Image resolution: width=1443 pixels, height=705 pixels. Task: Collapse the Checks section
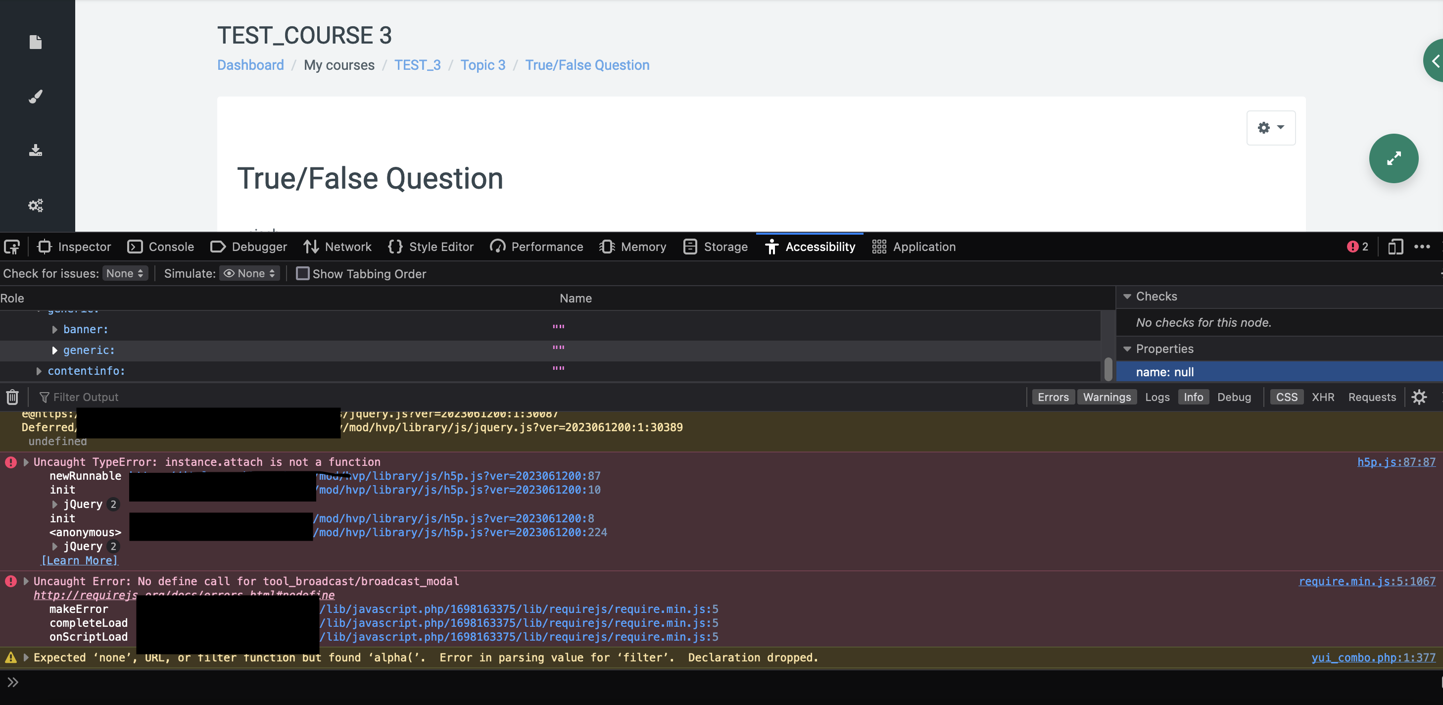tap(1127, 297)
